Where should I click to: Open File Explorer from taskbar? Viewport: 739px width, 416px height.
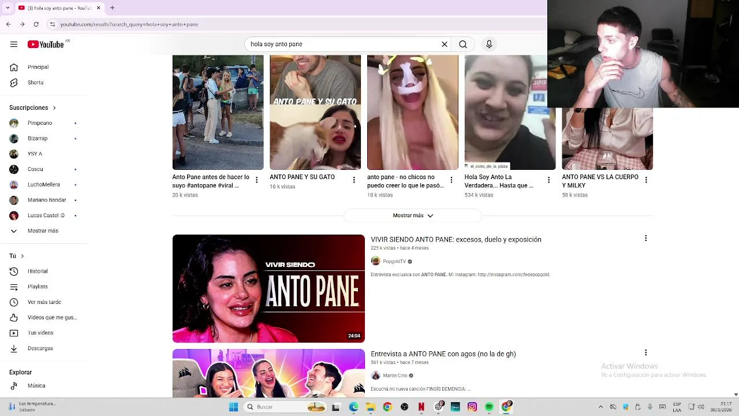tap(370, 407)
